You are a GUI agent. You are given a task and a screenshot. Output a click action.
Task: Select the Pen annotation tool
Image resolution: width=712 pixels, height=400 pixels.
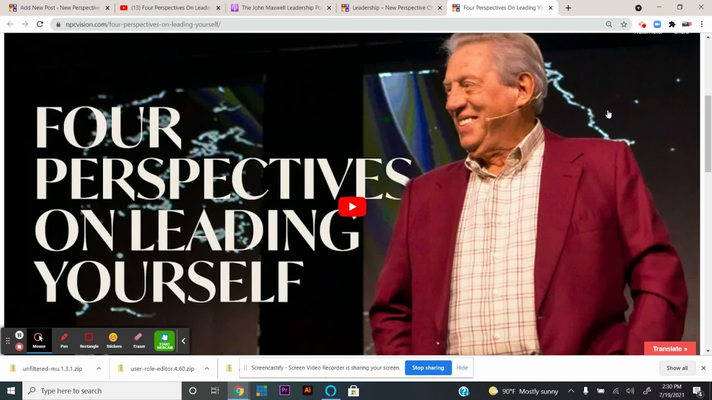[64, 341]
